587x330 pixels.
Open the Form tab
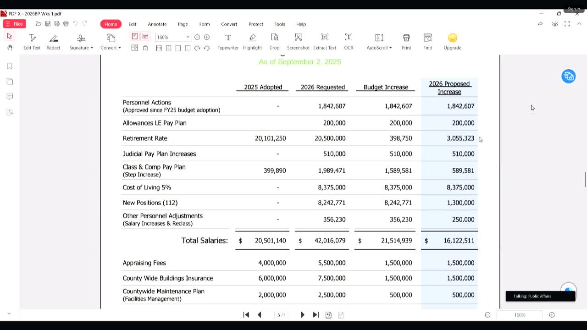(205, 24)
